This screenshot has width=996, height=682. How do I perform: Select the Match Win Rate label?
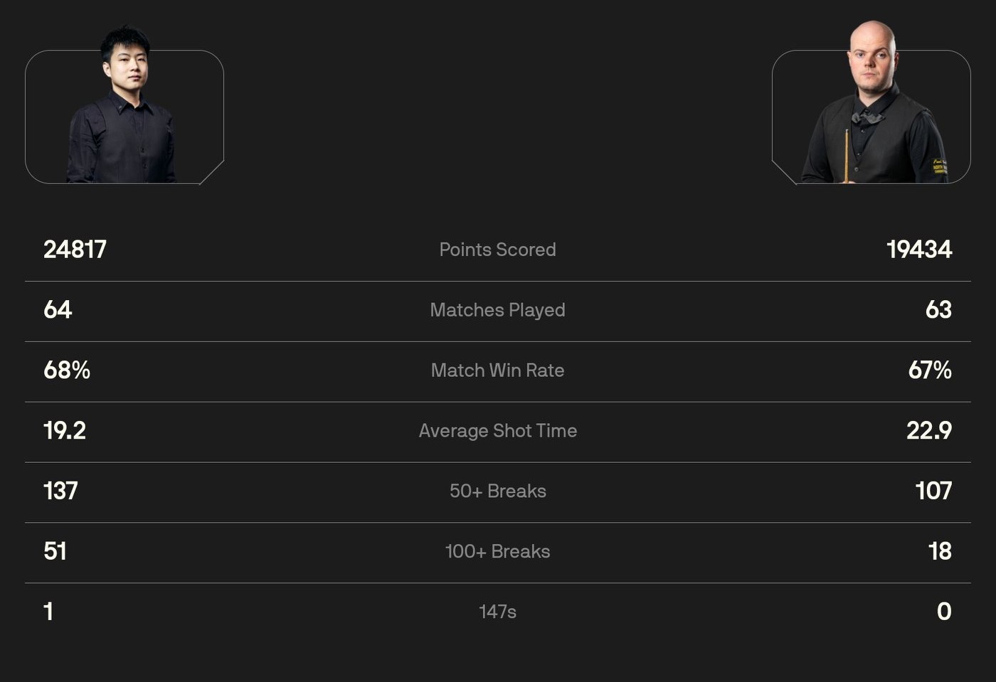pos(497,371)
